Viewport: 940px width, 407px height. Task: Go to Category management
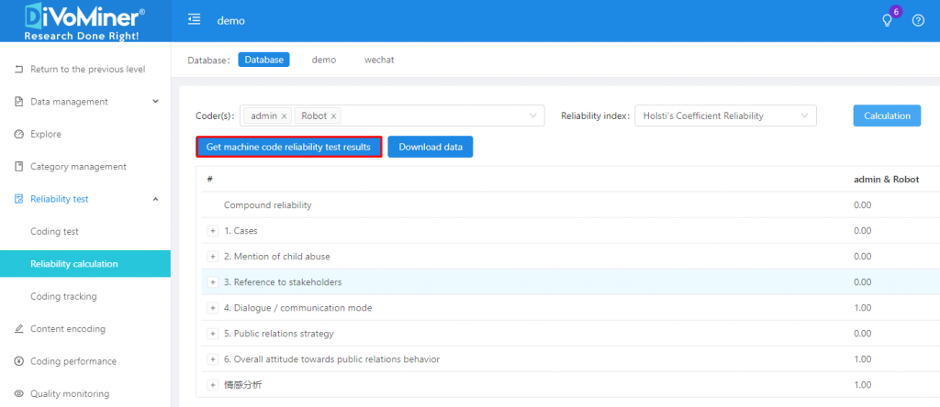pyautogui.click(x=78, y=167)
